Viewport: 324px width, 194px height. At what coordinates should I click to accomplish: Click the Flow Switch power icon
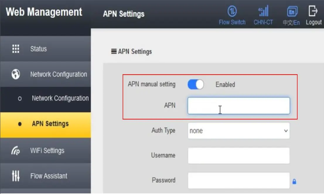coord(232,11)
